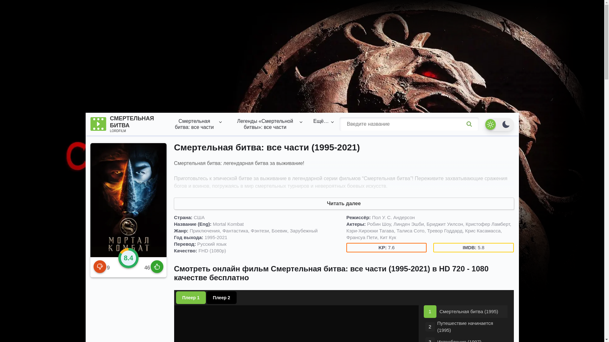Click the year link '1995-2021'
609x342 pixels.
point(216,237)
